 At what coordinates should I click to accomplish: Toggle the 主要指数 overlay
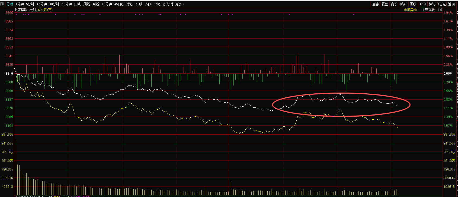click(428, 10)
